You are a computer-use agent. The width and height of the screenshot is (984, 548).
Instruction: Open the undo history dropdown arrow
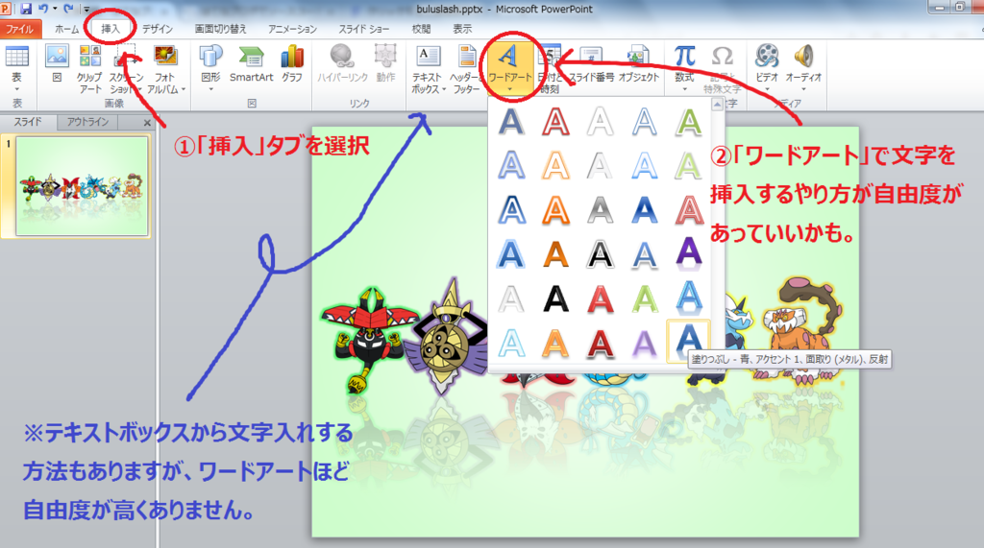point(54,9)
